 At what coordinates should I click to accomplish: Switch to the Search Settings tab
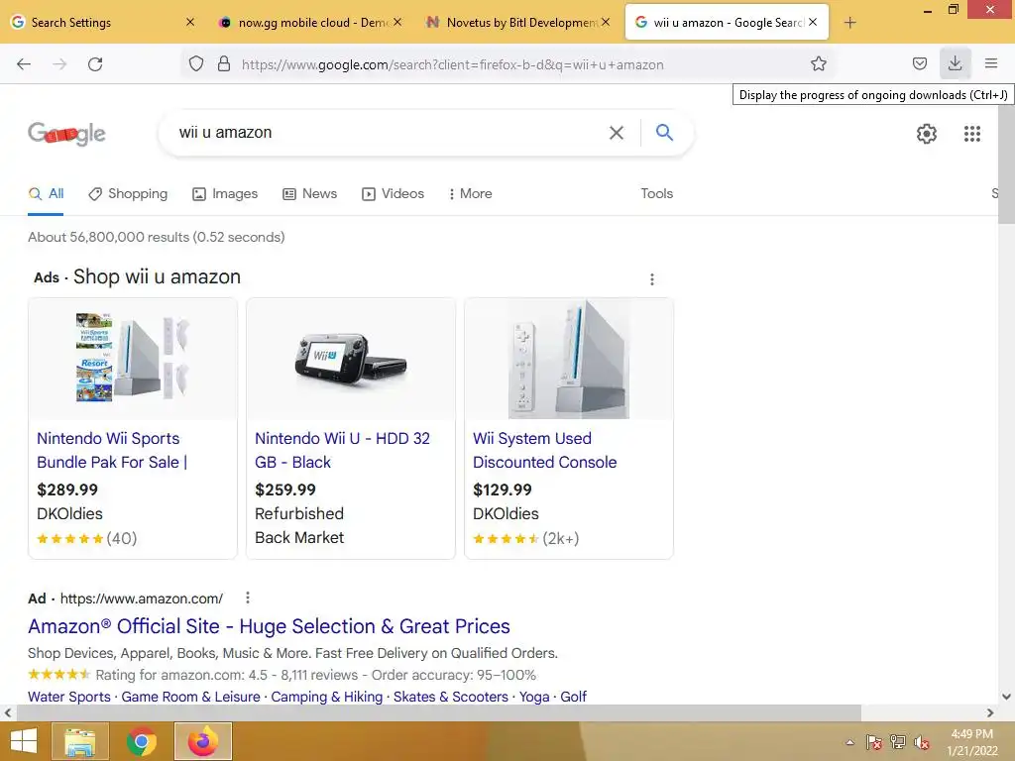pyautogui.click(x=103, y=23)
